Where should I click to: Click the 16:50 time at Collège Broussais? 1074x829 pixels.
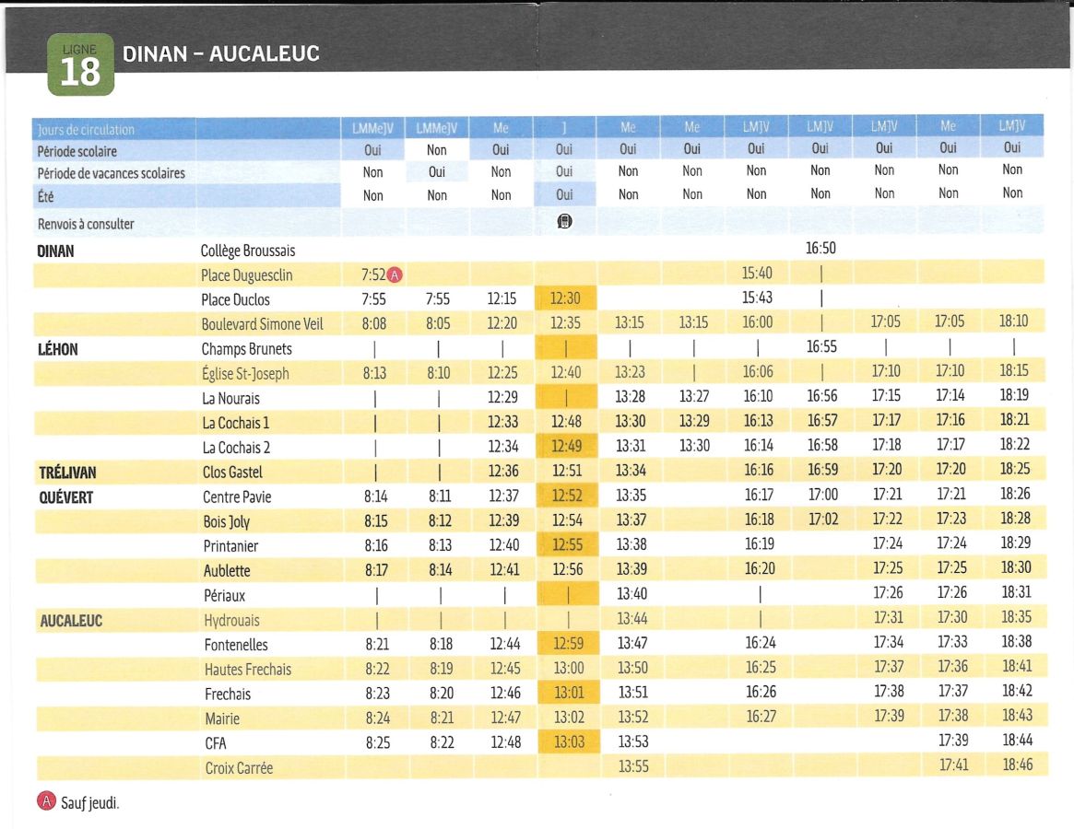(820, 248)
